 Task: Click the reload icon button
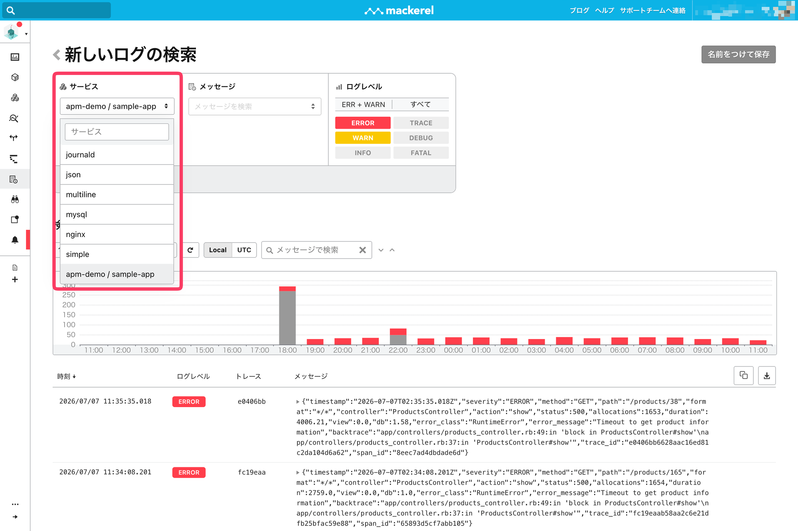(x=190, y=250)
